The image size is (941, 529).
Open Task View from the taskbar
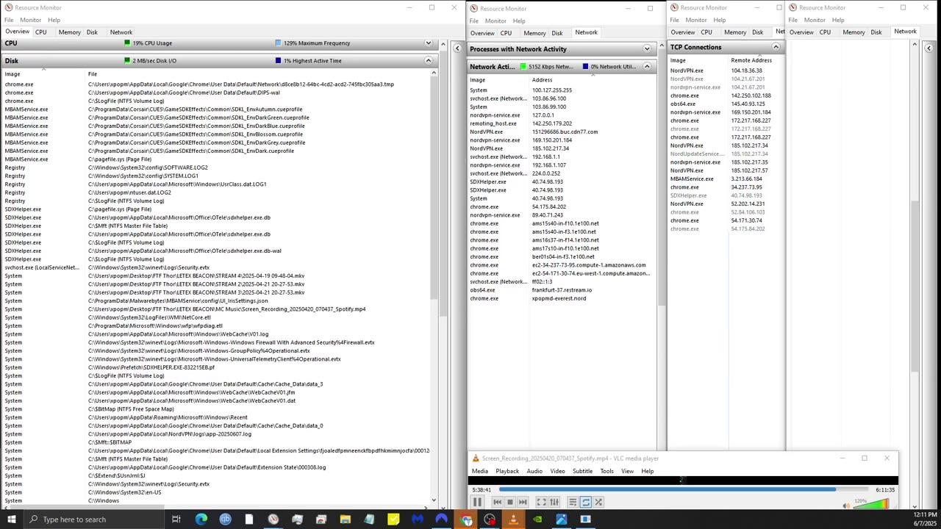176,519
